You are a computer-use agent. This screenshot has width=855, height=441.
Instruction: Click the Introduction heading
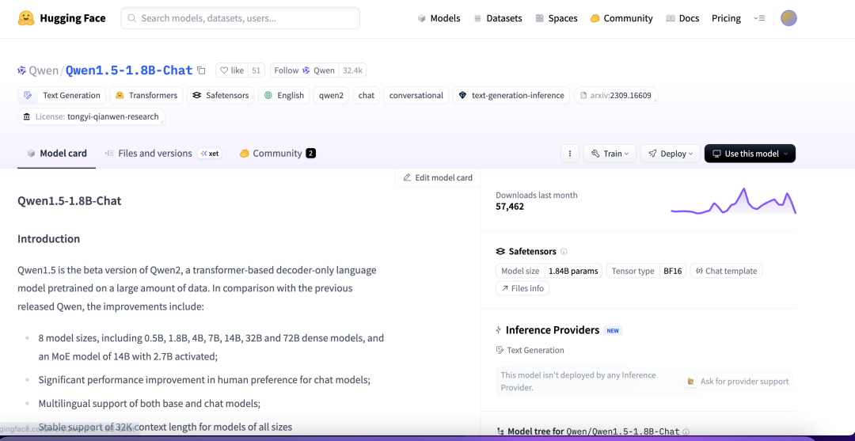48,239
